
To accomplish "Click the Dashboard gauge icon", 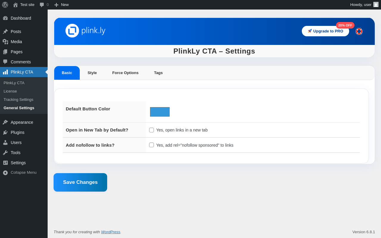I will coord(5,18).
